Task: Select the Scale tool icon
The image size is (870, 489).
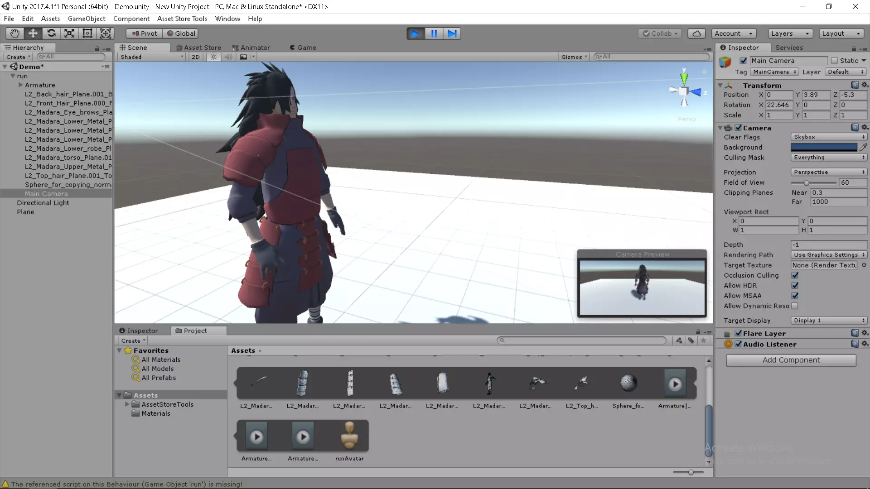Action: click(69, 34)
